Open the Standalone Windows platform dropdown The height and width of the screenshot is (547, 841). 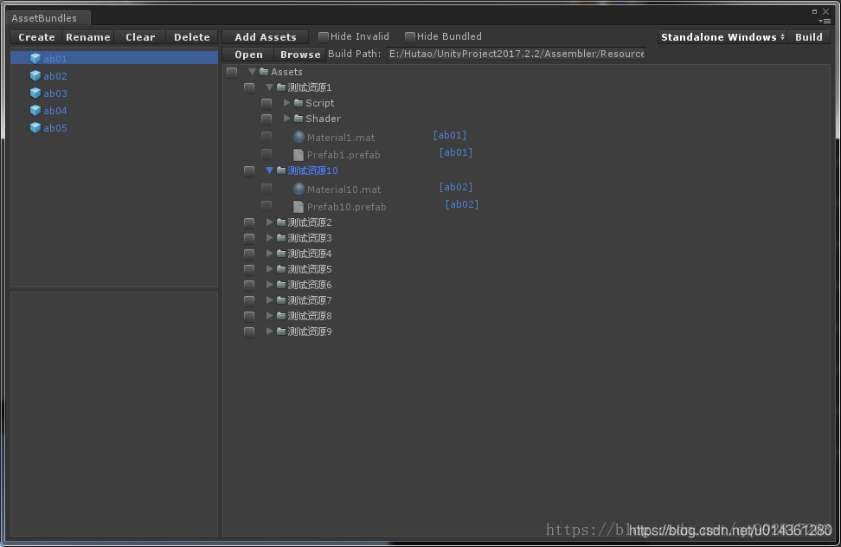722,37
